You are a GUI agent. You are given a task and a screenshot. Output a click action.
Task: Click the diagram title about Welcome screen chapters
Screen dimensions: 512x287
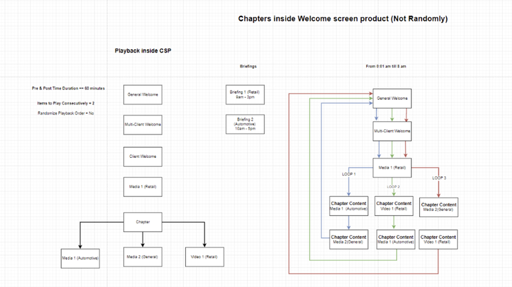[x=343, y=19]
